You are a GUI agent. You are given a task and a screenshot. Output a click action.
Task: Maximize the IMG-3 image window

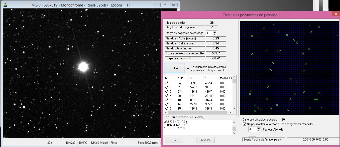(165, 5)
